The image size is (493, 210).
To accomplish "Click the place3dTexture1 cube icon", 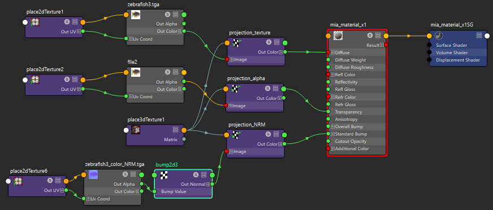I will click(x=136, y=130).
